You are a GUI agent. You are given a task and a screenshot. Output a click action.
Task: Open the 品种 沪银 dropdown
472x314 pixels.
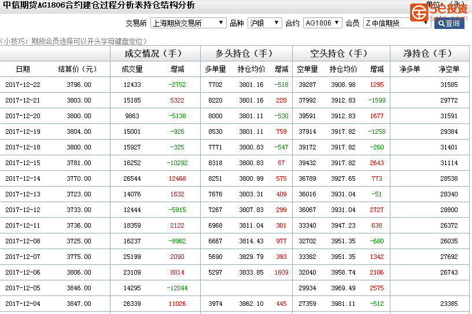[x=264, y=23]
